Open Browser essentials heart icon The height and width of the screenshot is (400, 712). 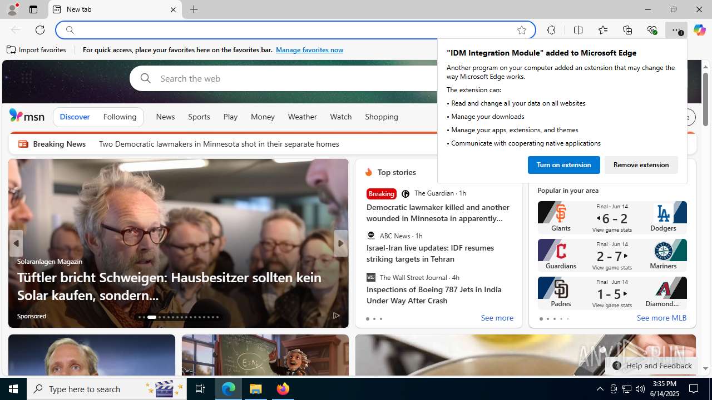(x=652, y=30)
